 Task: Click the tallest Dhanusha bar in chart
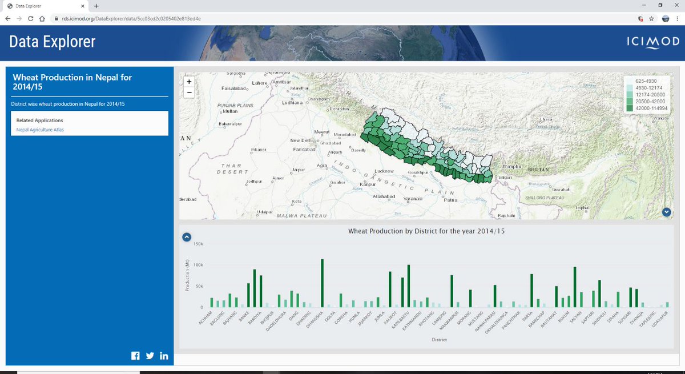(x=323, y=283)
